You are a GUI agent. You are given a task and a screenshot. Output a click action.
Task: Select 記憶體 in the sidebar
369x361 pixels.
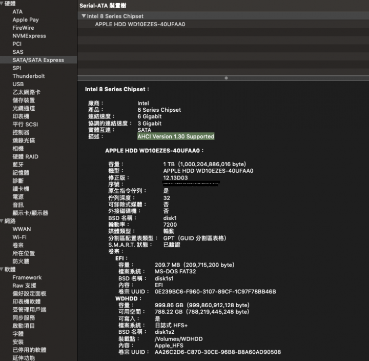tap(20, 173)
